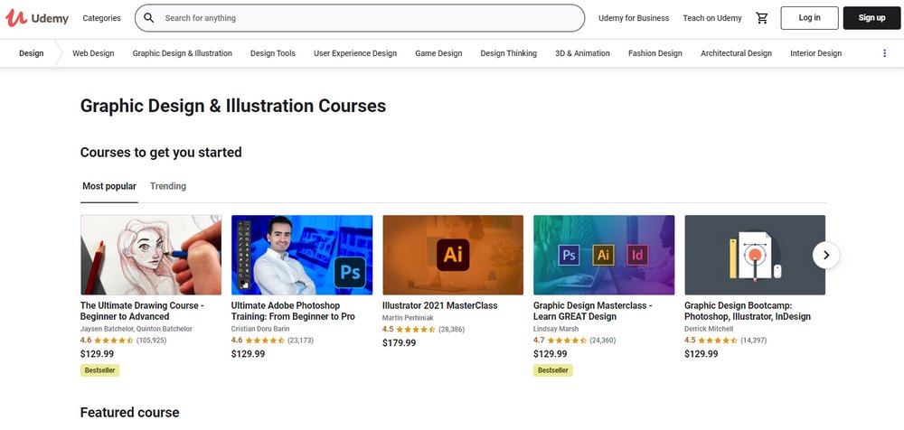Click Bestseller badge under Graphic Design Masterclass

pyautogui.click(x=553, y=370)
